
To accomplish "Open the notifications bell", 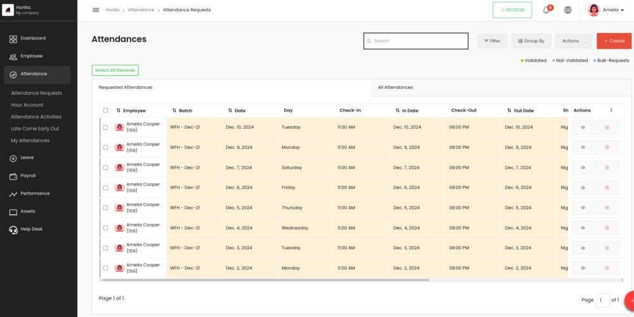I will click(x=547, y=10).
